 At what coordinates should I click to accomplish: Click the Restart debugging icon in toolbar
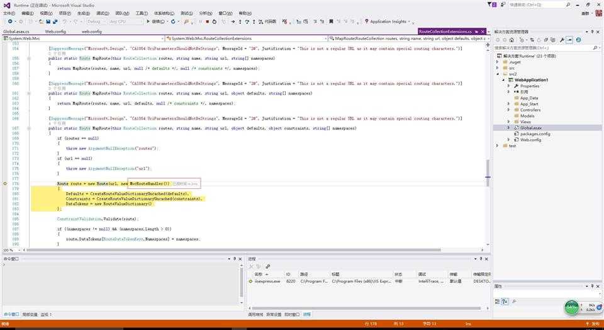[214, 21]
